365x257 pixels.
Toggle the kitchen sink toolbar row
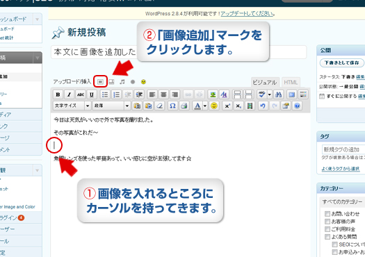303,94
